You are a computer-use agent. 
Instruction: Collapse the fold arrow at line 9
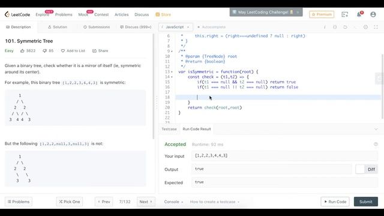[x=172, y=51]
